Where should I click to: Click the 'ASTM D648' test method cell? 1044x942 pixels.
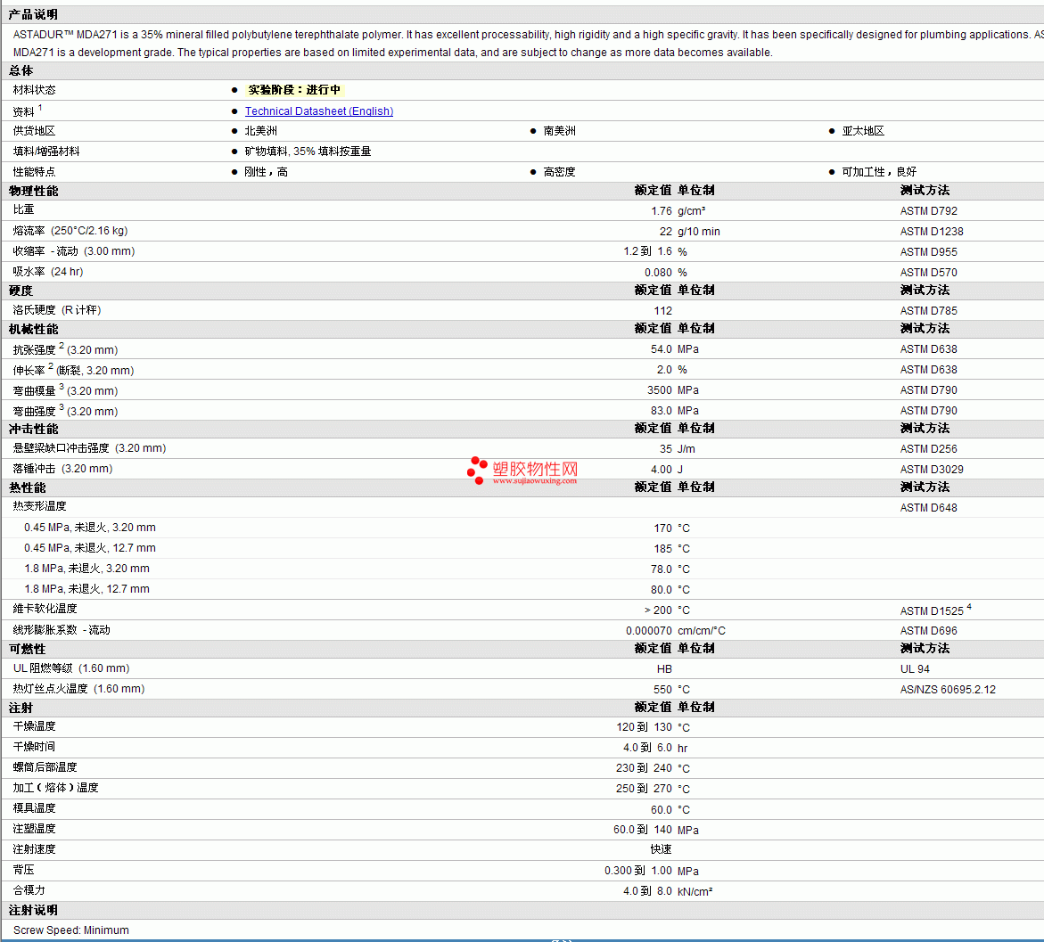click(928, 508)
